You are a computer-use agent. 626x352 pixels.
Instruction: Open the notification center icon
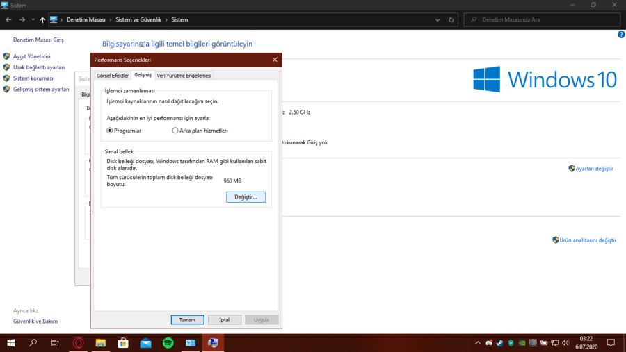pyautogui.click(x=611, y=343)
